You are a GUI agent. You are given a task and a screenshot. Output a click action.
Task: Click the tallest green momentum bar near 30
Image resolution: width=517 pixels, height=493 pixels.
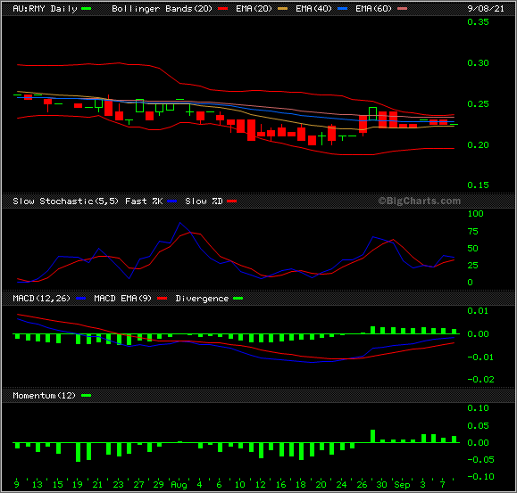click(x=373, y=436)
